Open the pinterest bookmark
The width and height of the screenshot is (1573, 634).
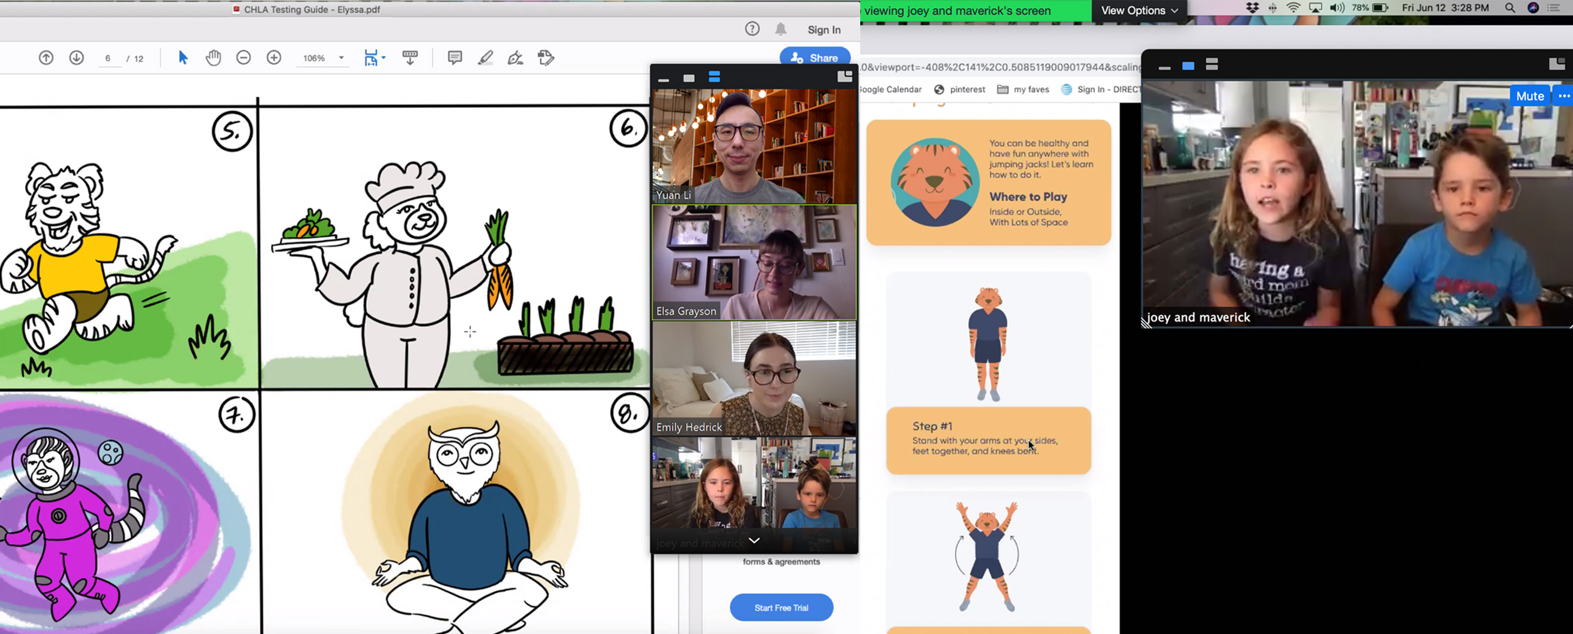pos(960,90)
